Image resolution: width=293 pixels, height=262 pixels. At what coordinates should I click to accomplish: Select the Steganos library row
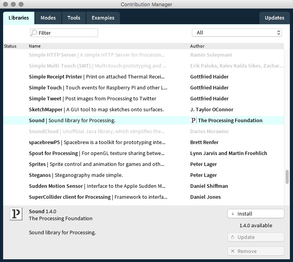click(x=143, y=175)
